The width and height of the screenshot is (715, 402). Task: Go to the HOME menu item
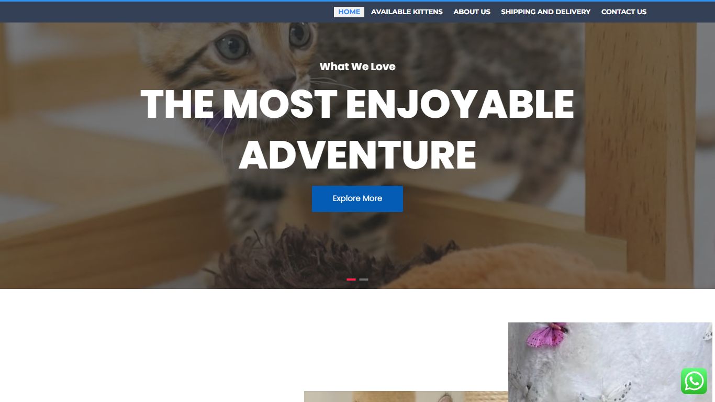tap(349, 12)
